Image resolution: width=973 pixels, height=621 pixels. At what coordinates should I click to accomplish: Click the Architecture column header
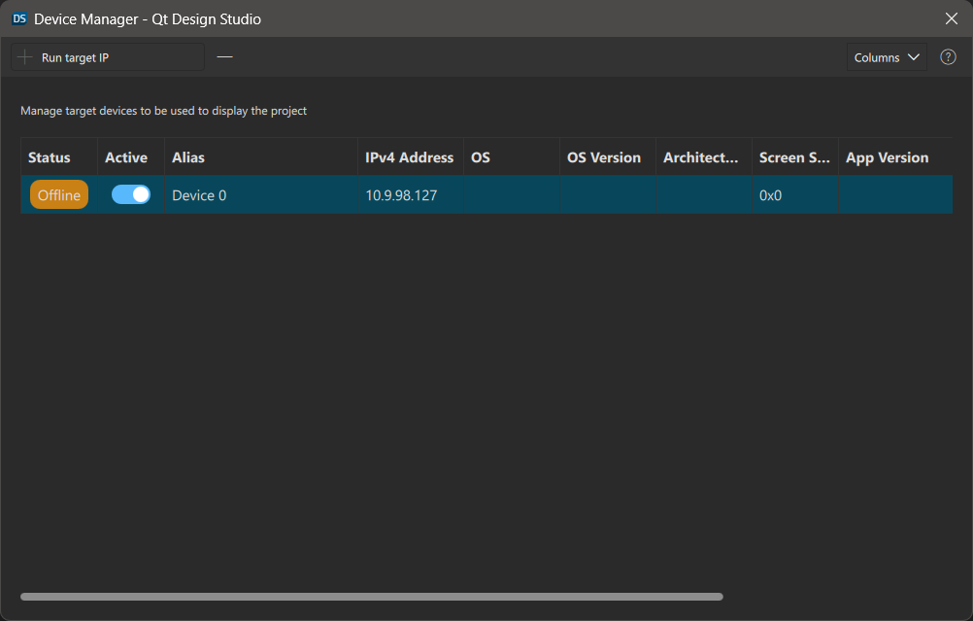click(704, 157)
